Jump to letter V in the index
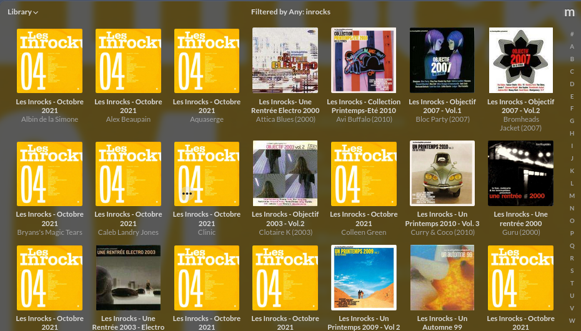The image size is (581, 331). tap(572, 308)
